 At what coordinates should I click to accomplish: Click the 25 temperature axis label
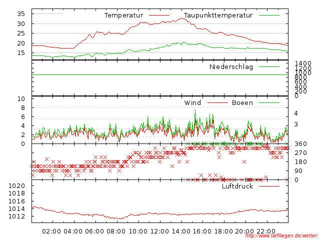(x=21, y=33)
